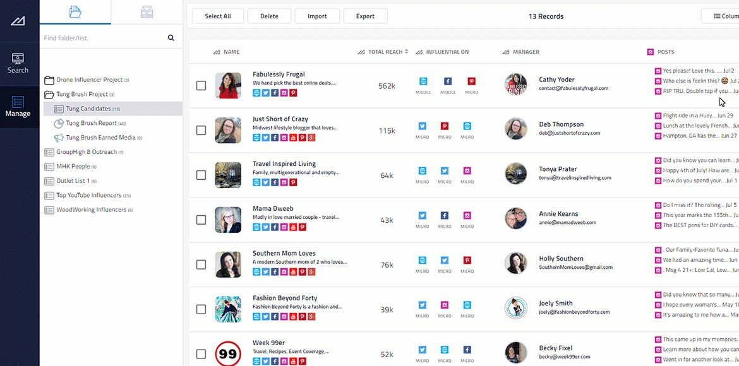Screen dimensions: 739x366
Task: Click the Instagram icon under Travel Inspired Living's name
Action: [x=284, y=182]
